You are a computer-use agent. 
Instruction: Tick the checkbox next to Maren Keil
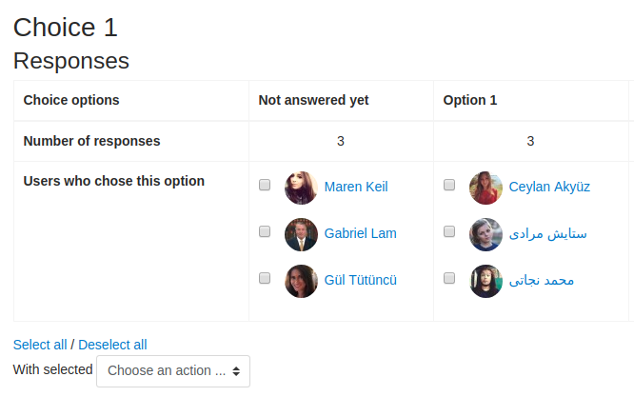265,185
